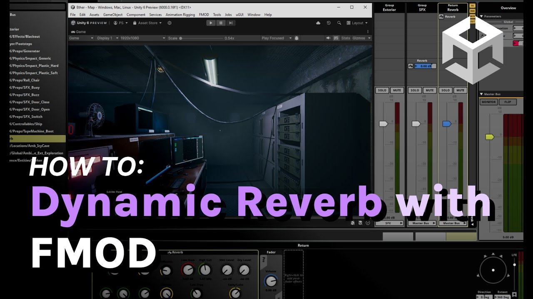Image resolution: width=533 pixels, height=299 pixels.
Task: Open the FMOD menu in Unity
Action: coord(204,15)
